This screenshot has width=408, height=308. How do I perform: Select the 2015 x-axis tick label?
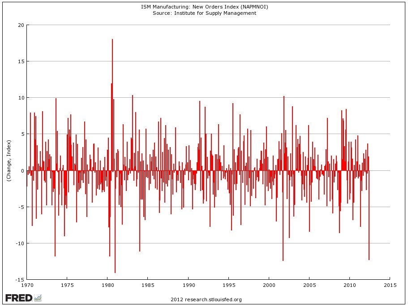(390, 285)
